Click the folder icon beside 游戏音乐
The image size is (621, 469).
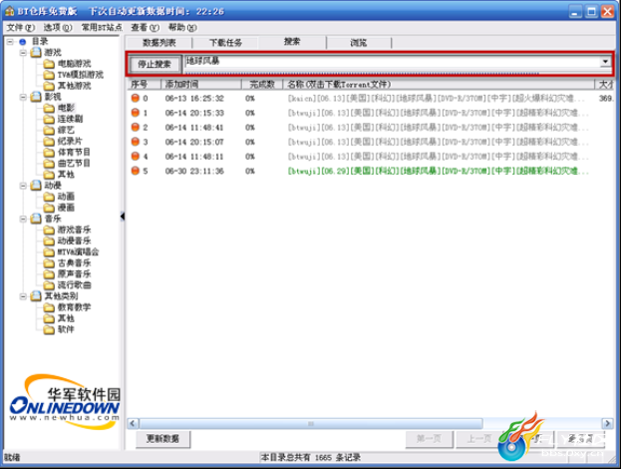[x=49, y=230]
